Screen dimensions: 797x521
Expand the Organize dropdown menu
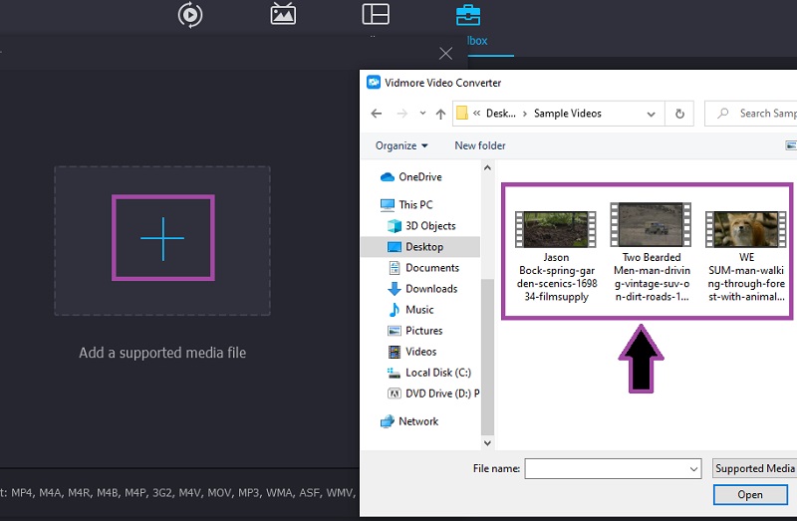(401, 145)
